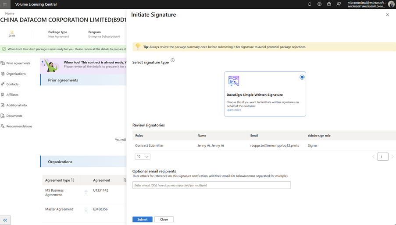Open the user profile avatar

pyautogui.click(x=391, y=4)
